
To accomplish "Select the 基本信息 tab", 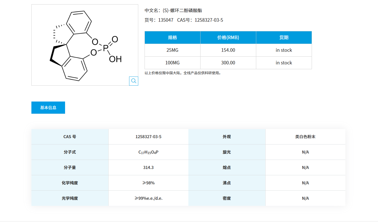I will 48,108.
